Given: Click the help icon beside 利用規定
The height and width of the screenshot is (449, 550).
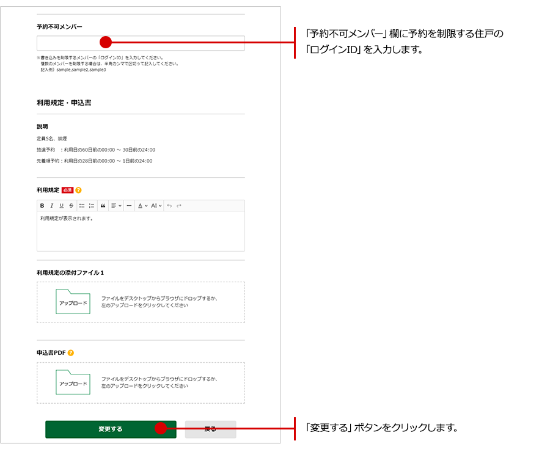Looking at the screenshot, I should (78, 190).
